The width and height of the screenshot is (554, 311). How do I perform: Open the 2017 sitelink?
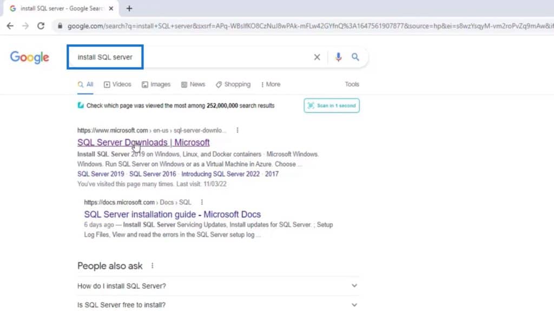[272, 174]
